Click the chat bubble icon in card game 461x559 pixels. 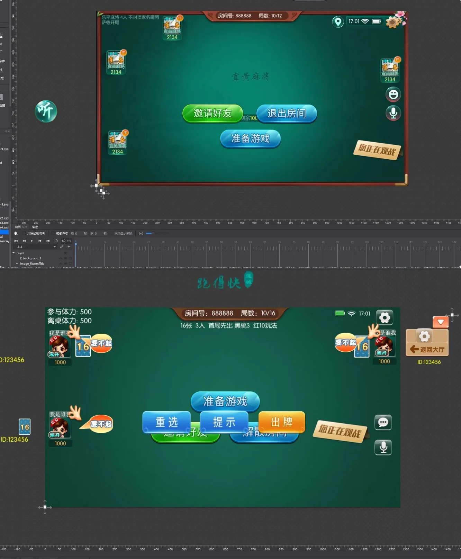pos(383,422)
